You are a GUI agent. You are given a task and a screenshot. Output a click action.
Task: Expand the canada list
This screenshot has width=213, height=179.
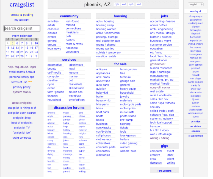[x=195, y=131]
